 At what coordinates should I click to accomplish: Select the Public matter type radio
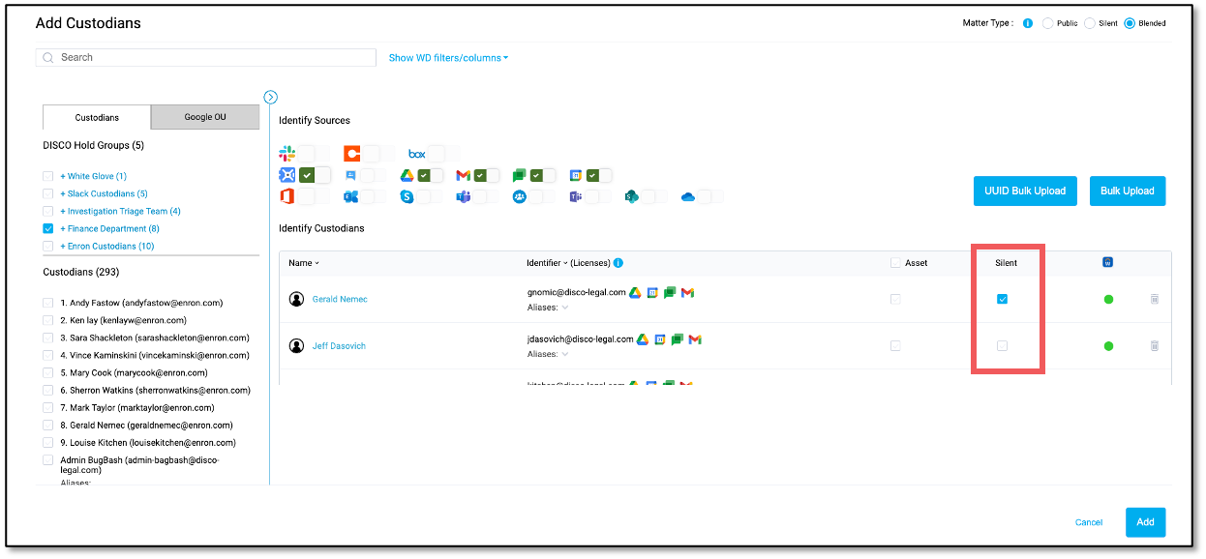pyautogui.click(x=1047, y=23)
